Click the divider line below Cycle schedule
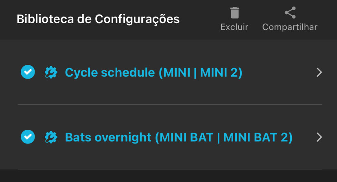 pyautogui.click(x=170, y=105)
